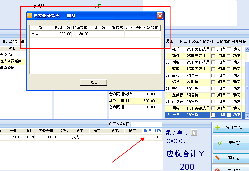This screenshot has width=249, height=171.
Task: Click the 员工2 column header
Action: pyautogui.click(x=98, y=131)
